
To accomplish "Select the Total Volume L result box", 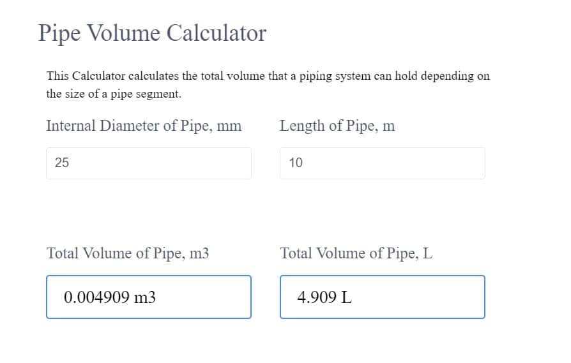I will 382,297.
